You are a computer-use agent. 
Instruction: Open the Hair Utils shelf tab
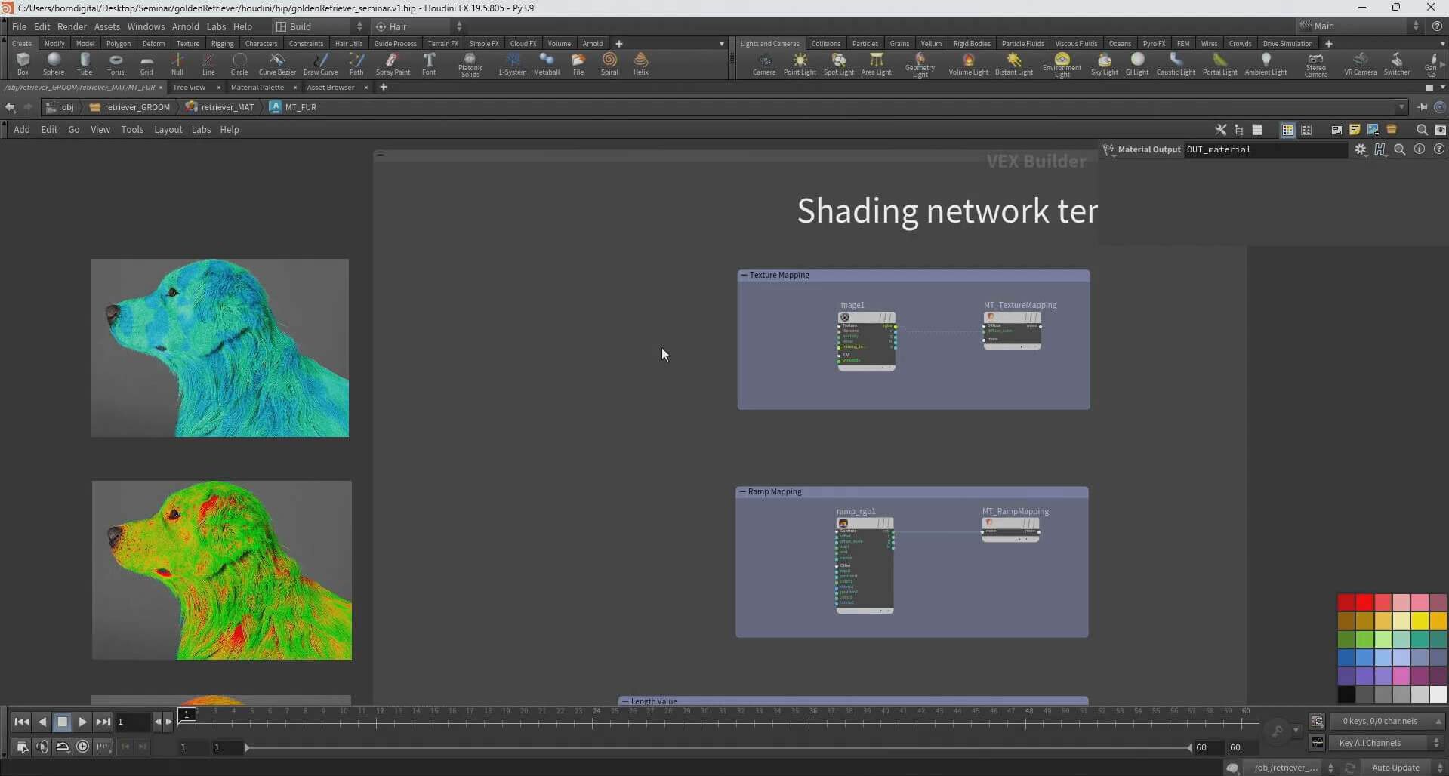point(348,44)
